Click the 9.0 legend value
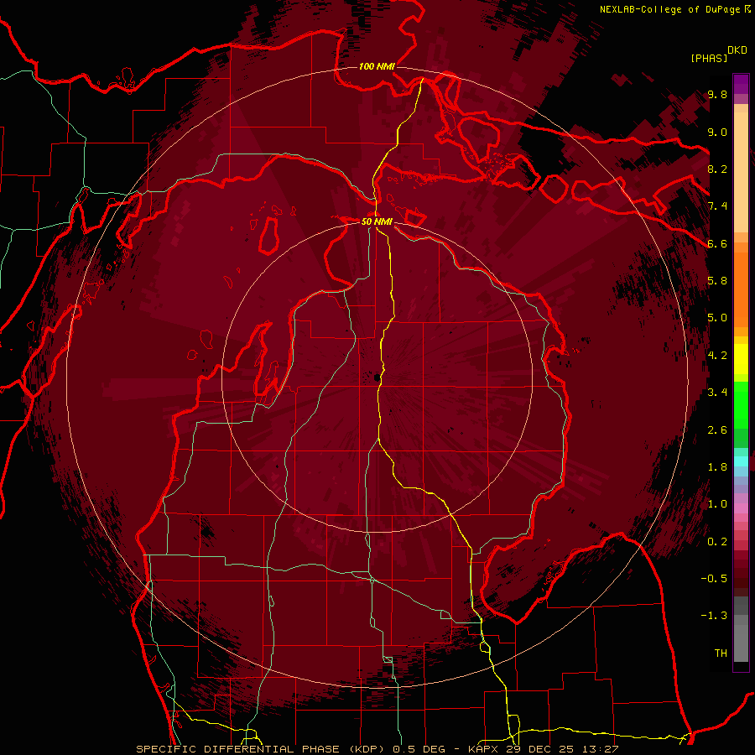The image size is (755, 755). 717,132
